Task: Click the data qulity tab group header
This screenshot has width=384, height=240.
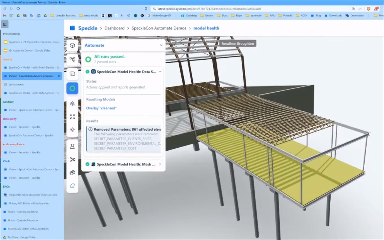Action: pos(10,119)
